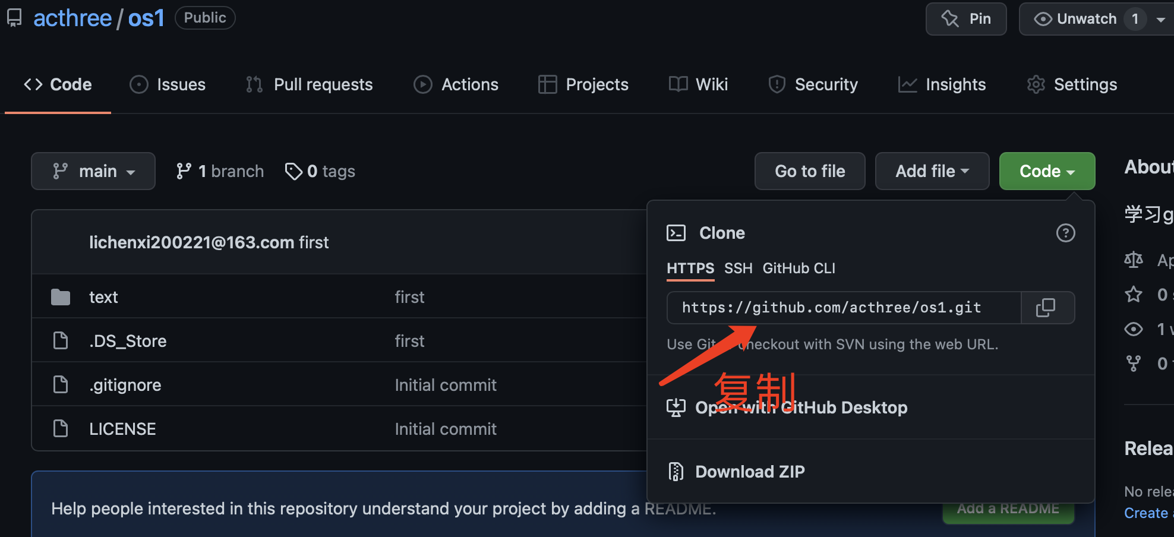
Task: Copy the HTTPS clone URL icon
Action: pos(1046,308)
